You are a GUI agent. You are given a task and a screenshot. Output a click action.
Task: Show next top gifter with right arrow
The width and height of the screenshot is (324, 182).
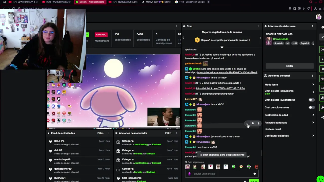pos(260,38)
